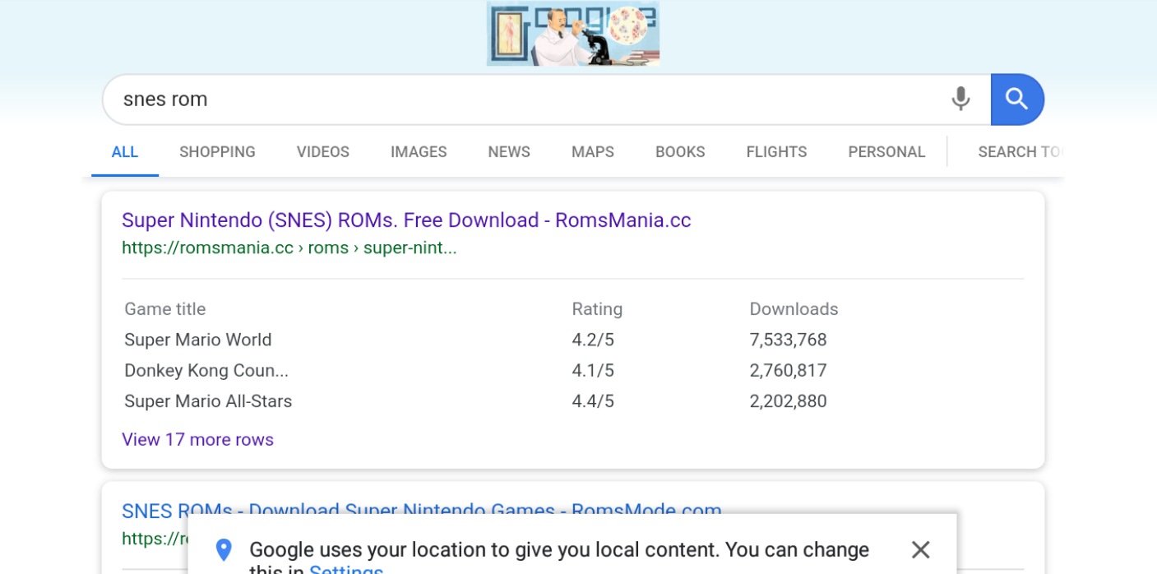
Task: Tap the microphone voice search icon
Action: coord(960,100)
